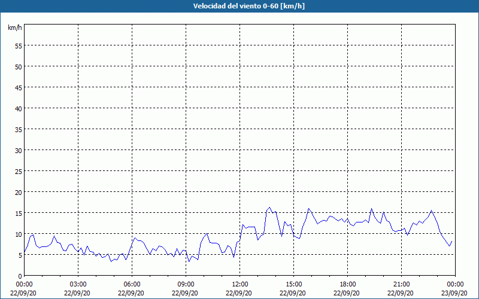Image resolution: width=479 pixels, height=299 pixels.
Task: Click the 09:00 time label
Action: pos(186,285)
